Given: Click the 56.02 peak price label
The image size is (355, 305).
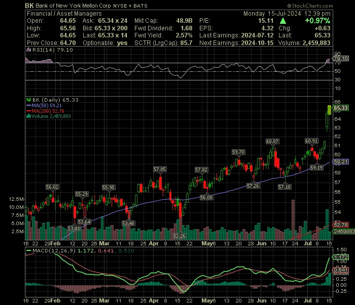Looking at the screenshot, I should (52, 187).
